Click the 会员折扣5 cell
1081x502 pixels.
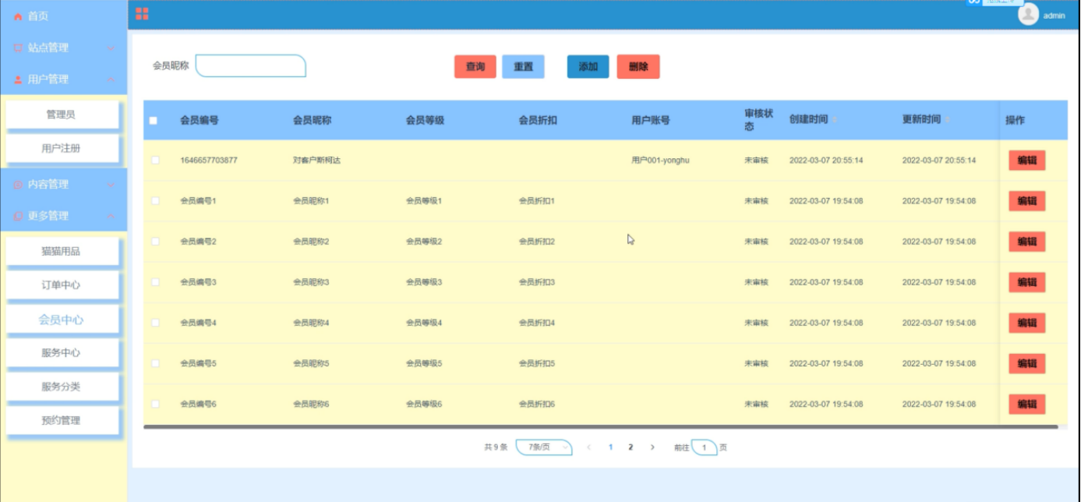pos(537,363)
